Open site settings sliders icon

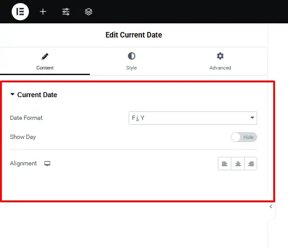point(66,12)
